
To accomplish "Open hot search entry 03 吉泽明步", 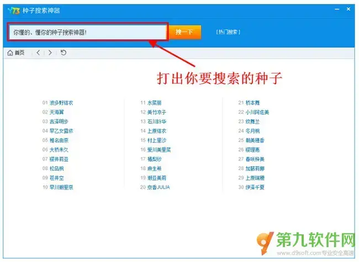I will (59, 122).
